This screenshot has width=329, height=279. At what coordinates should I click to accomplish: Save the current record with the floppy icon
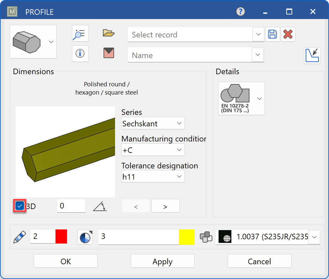click(272, 34)
